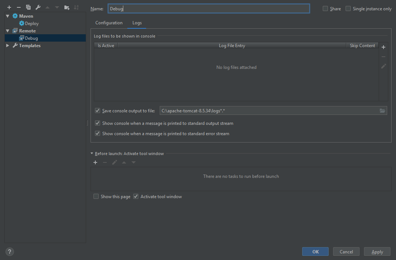
Task: Open the Logs tab
Action: point(137,22)
